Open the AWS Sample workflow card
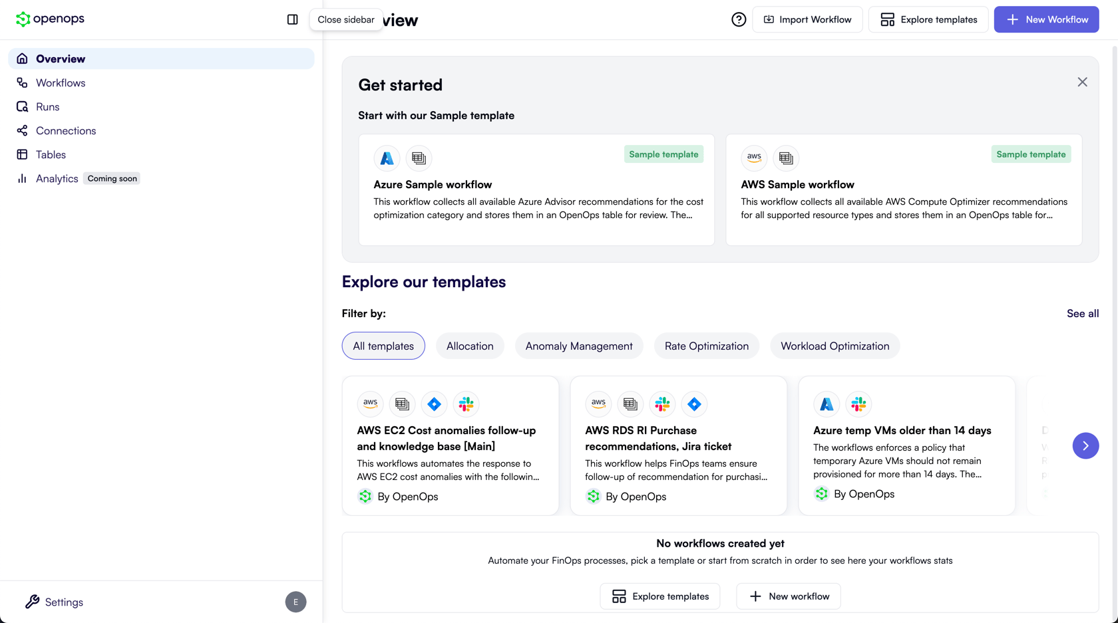Image resolution: width=1118 pixels, height=623 pixels. pyautogui.click(x=904, y=190)
